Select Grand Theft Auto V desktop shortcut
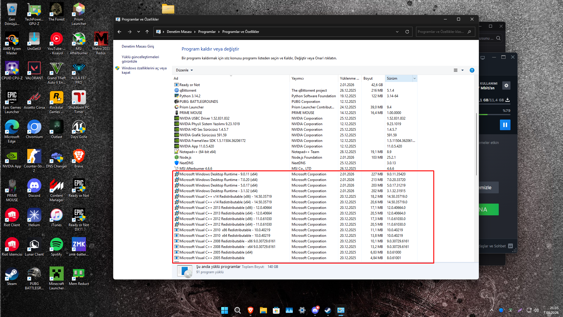 tap(56, 73)
